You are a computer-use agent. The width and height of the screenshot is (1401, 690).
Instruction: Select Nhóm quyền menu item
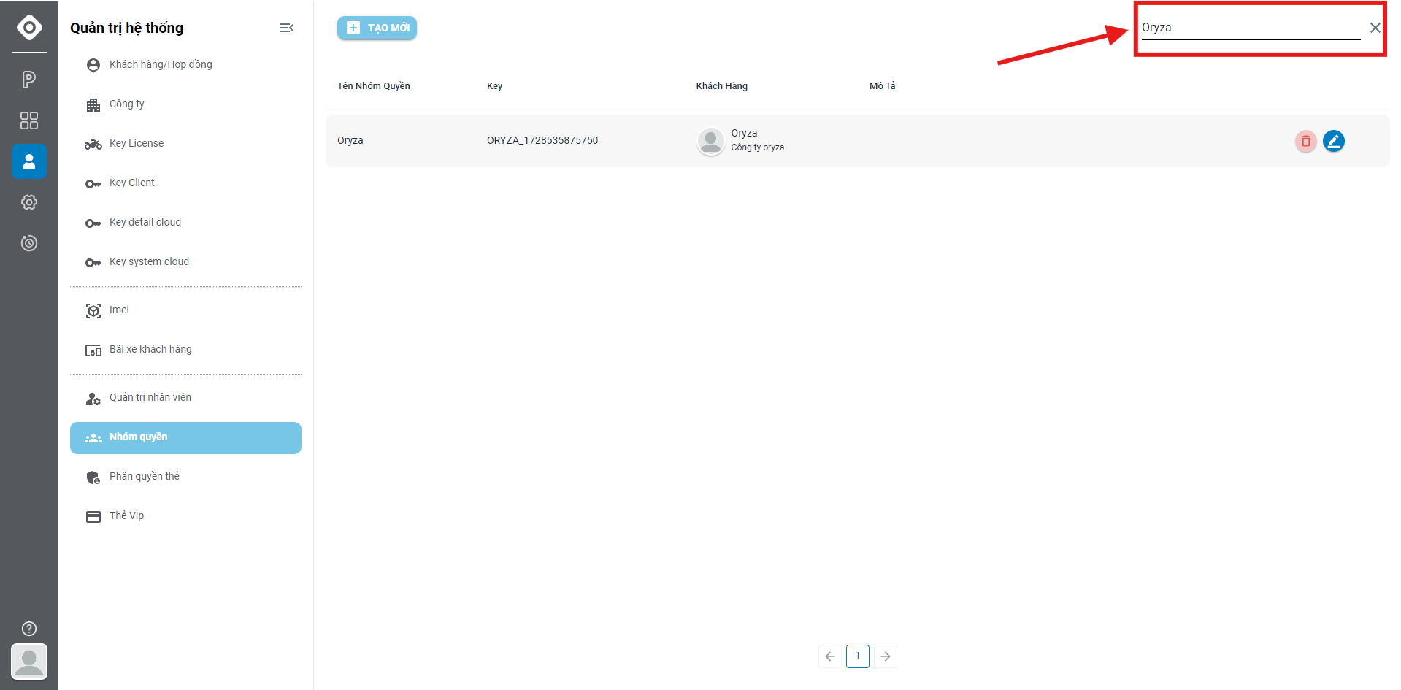coord(185,438)
